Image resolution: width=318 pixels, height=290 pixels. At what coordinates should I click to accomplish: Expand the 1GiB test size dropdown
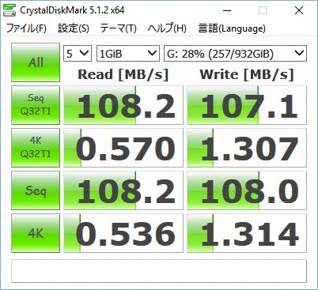(128, 54)
